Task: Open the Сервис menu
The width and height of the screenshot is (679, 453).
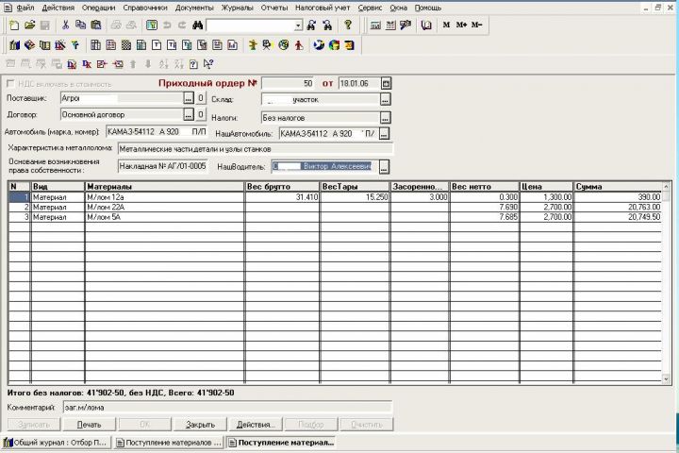Action: [x=371, y=8]
